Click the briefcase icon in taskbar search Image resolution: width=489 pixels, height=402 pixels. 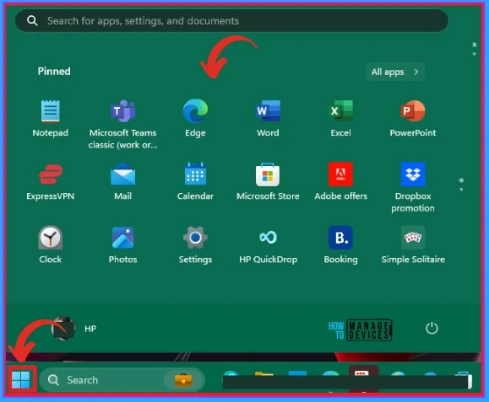(x=183, y=380)
